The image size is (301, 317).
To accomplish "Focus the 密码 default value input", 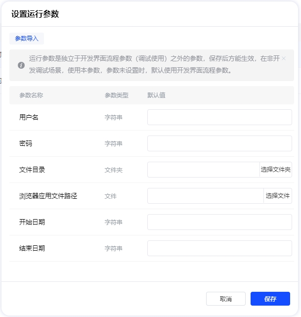I will tap(219, 143).
